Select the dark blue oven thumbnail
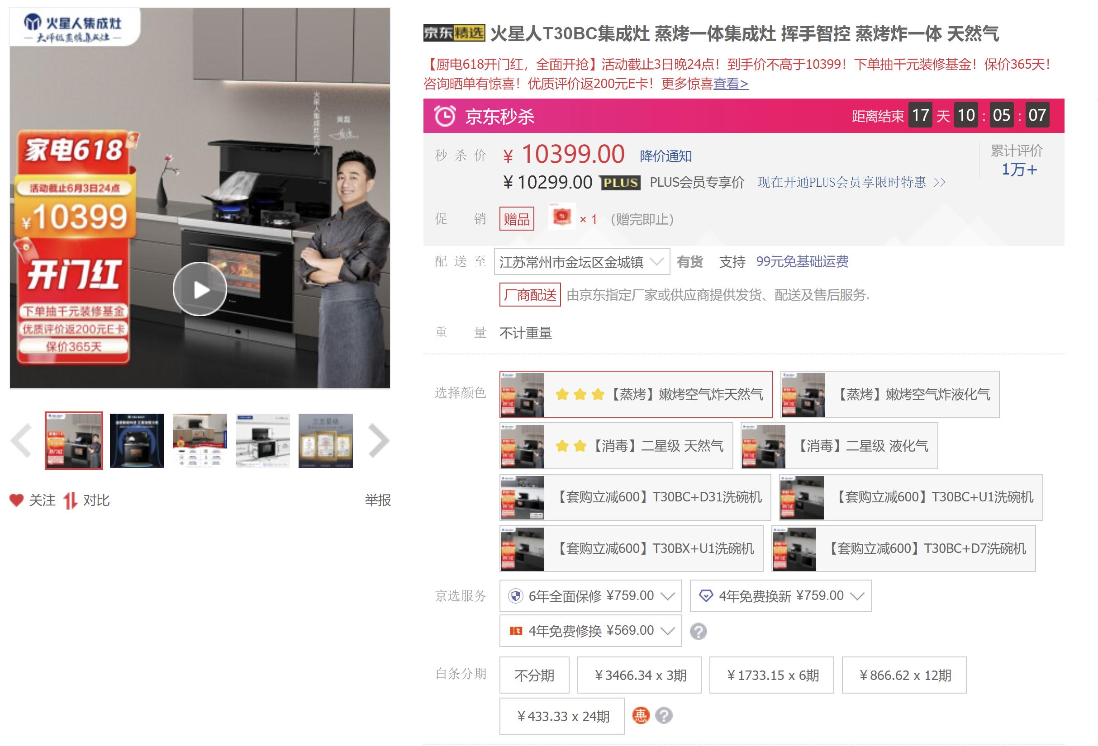The width and height of the screenshot is (1098, 746). (x=137, y=440)
